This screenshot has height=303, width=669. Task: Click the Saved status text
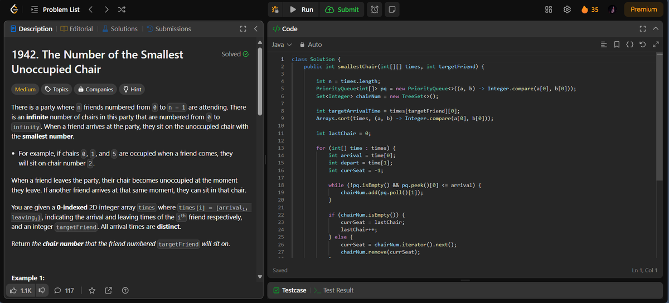(x=280, y=270)
